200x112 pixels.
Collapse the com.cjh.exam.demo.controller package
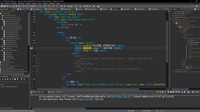tap(1, 19)
